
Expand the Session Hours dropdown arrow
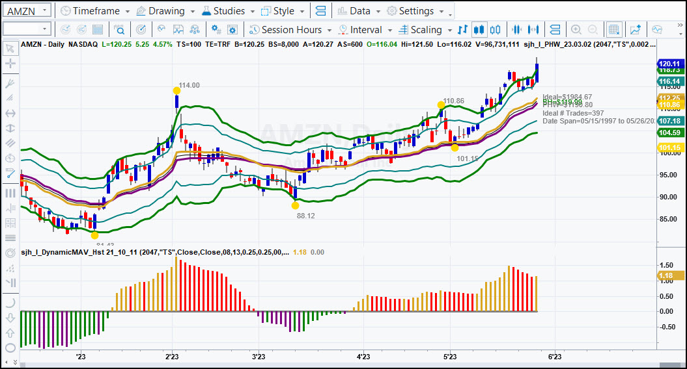point(329,30)
